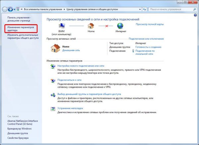Select breadcrumb 'Центр управления сетями и общим доступом'

(92, 9)
